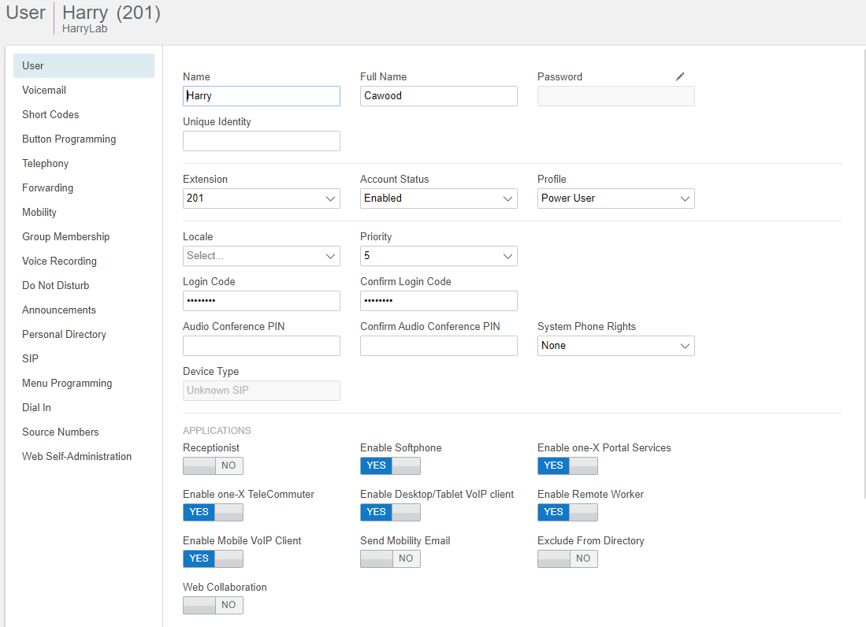The image size is (866, 627).
Task: Toggle the Receptionist switch
Action: pyautogui.click(x=213, y=466)
